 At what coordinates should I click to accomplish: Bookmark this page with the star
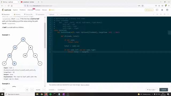click(x=142, y=6)
